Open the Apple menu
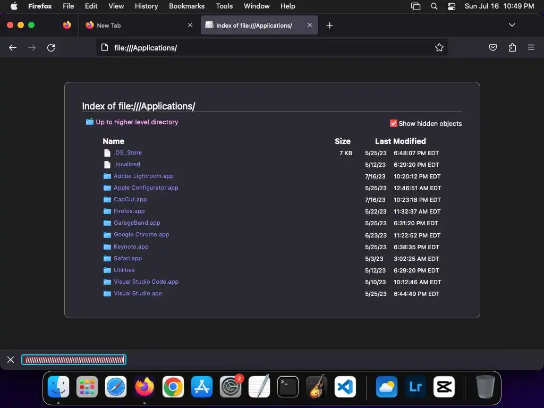The image size is (544, 408). click(x=14, y=6)
